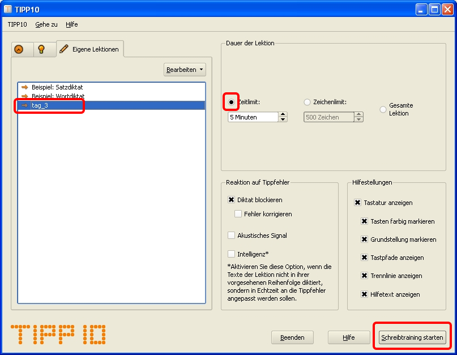Image resolution: width=457 pixels, height=355 pixels.
Task: Click the 5 Minuten input field
Action: [253, 117]
